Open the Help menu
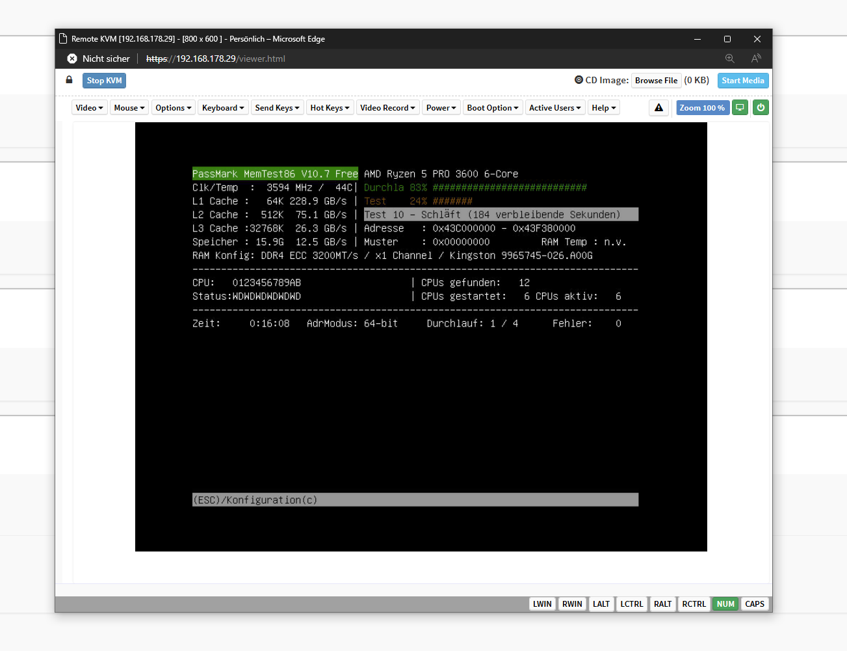 click(x=604, y=108)
